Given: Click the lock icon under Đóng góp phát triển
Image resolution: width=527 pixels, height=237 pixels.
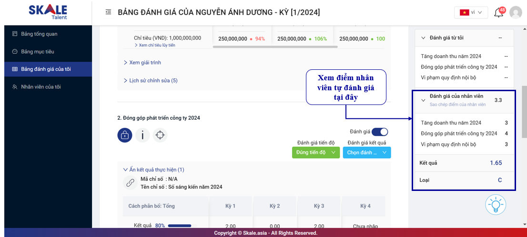Looking at the screenshot, I should pyautogui.click(x=125, y=135).
